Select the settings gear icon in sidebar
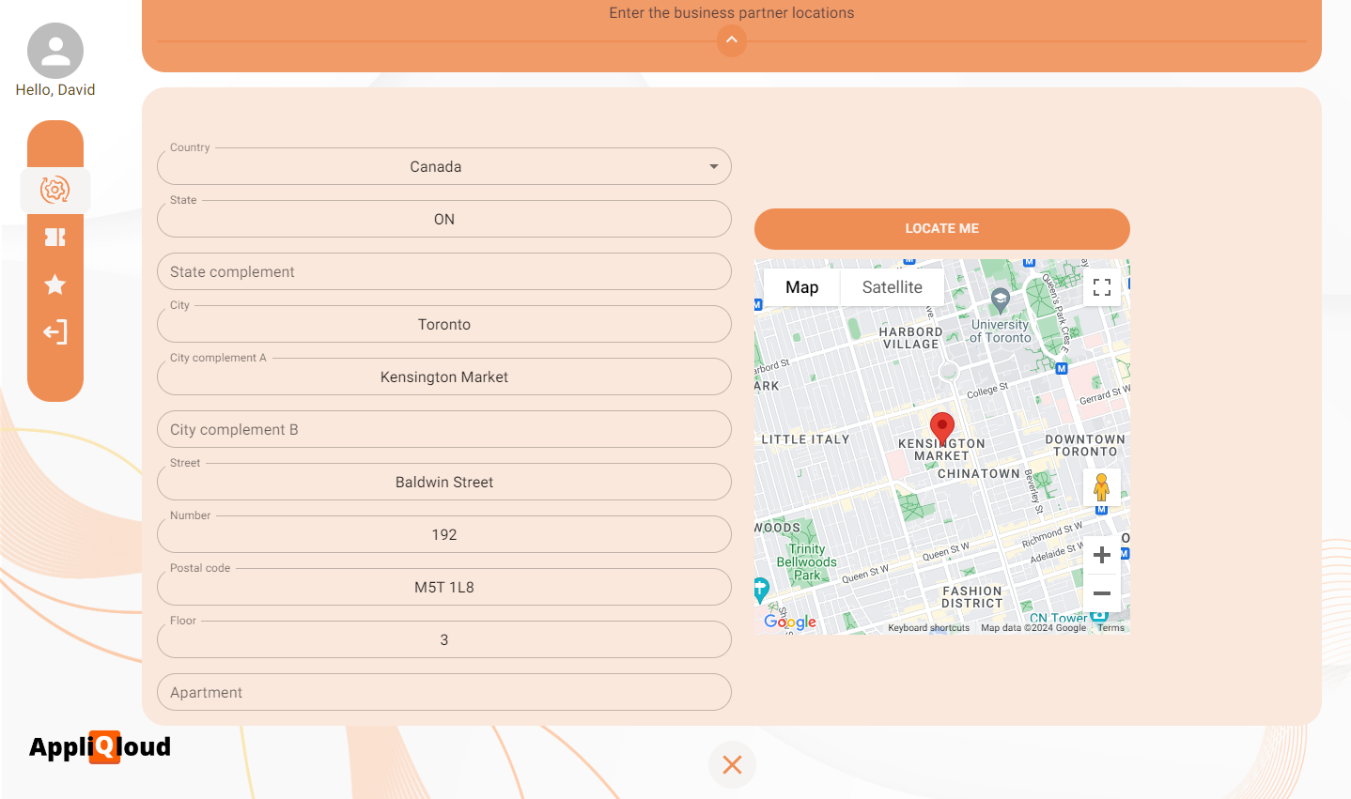 55,190
